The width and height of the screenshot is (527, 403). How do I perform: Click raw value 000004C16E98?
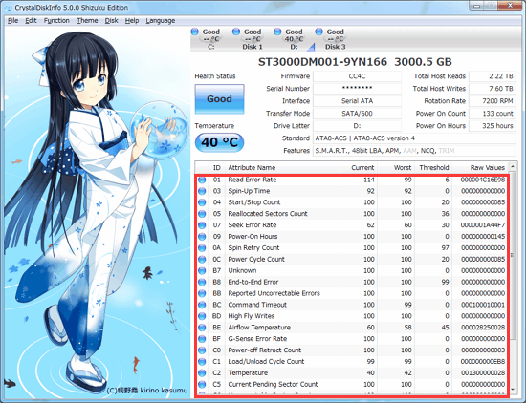pyautogui.click(x=483, y=180)
